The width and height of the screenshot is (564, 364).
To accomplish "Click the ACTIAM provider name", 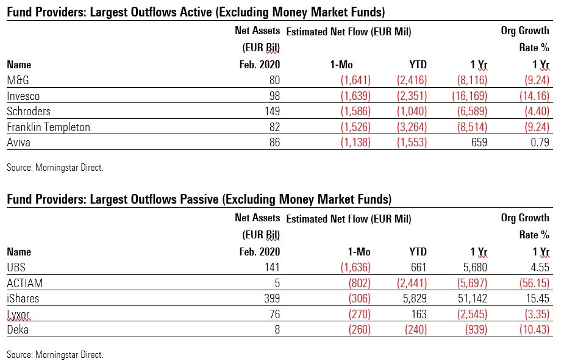I will [x=24, y=284].
